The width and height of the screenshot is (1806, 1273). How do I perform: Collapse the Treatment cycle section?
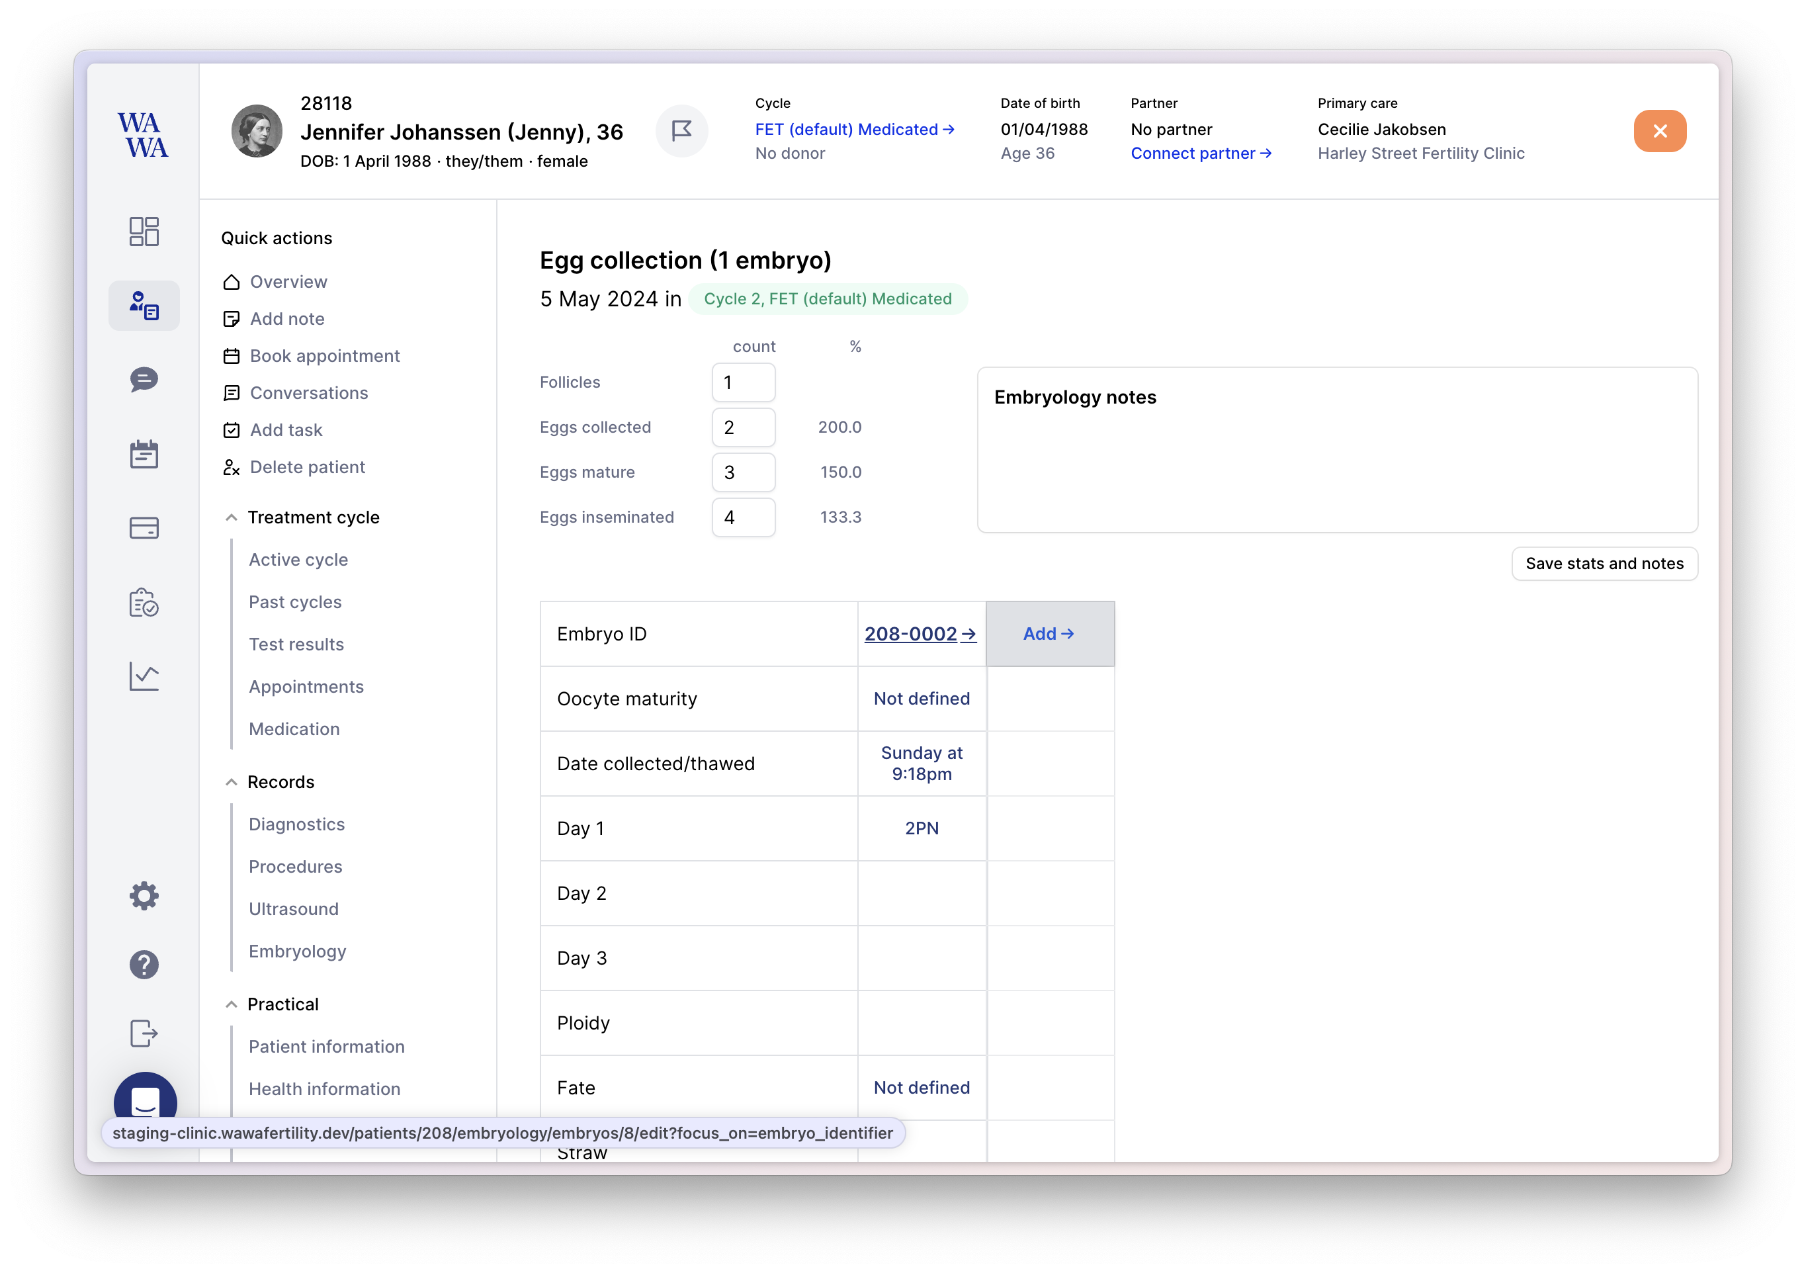232,517
